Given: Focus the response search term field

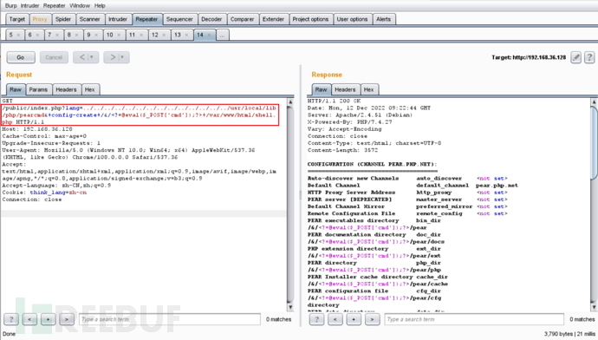Looking at the screenshot, I should pyautogui.click(x=474, y=319).
